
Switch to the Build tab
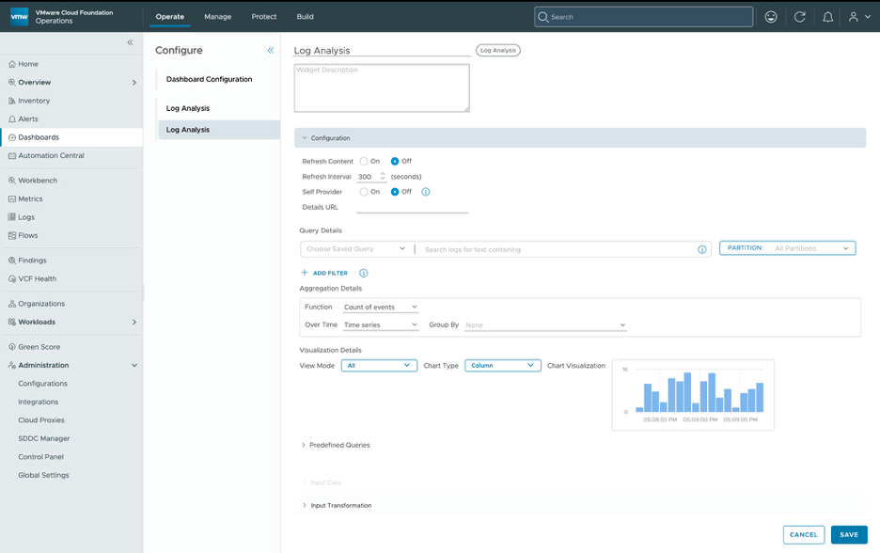(306, 17)
